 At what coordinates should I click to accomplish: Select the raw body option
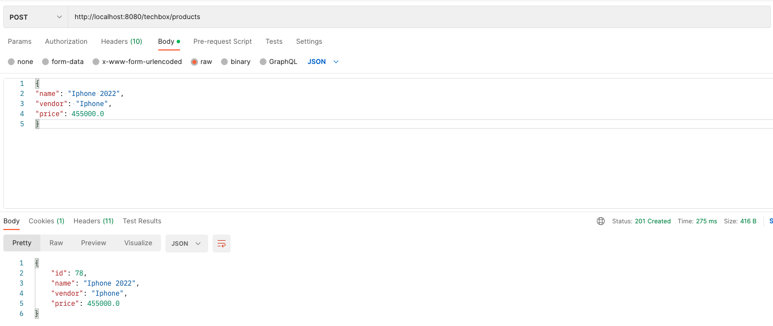coord(201,62)
